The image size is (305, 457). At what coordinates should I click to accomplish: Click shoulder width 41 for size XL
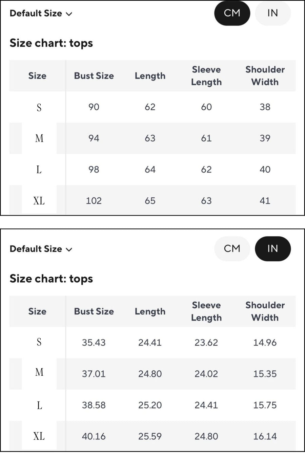(x=265, y=200)
